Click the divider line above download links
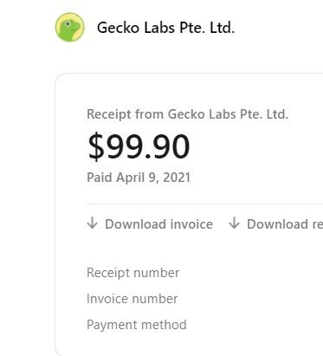 click(x=204, y=204)
